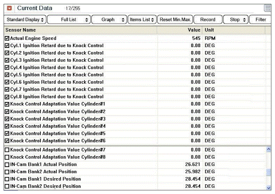Uncheck Cyl.7 Ignition Retard checkbox
The width and height of the screenshot is (275, 194).
[7, 89]
